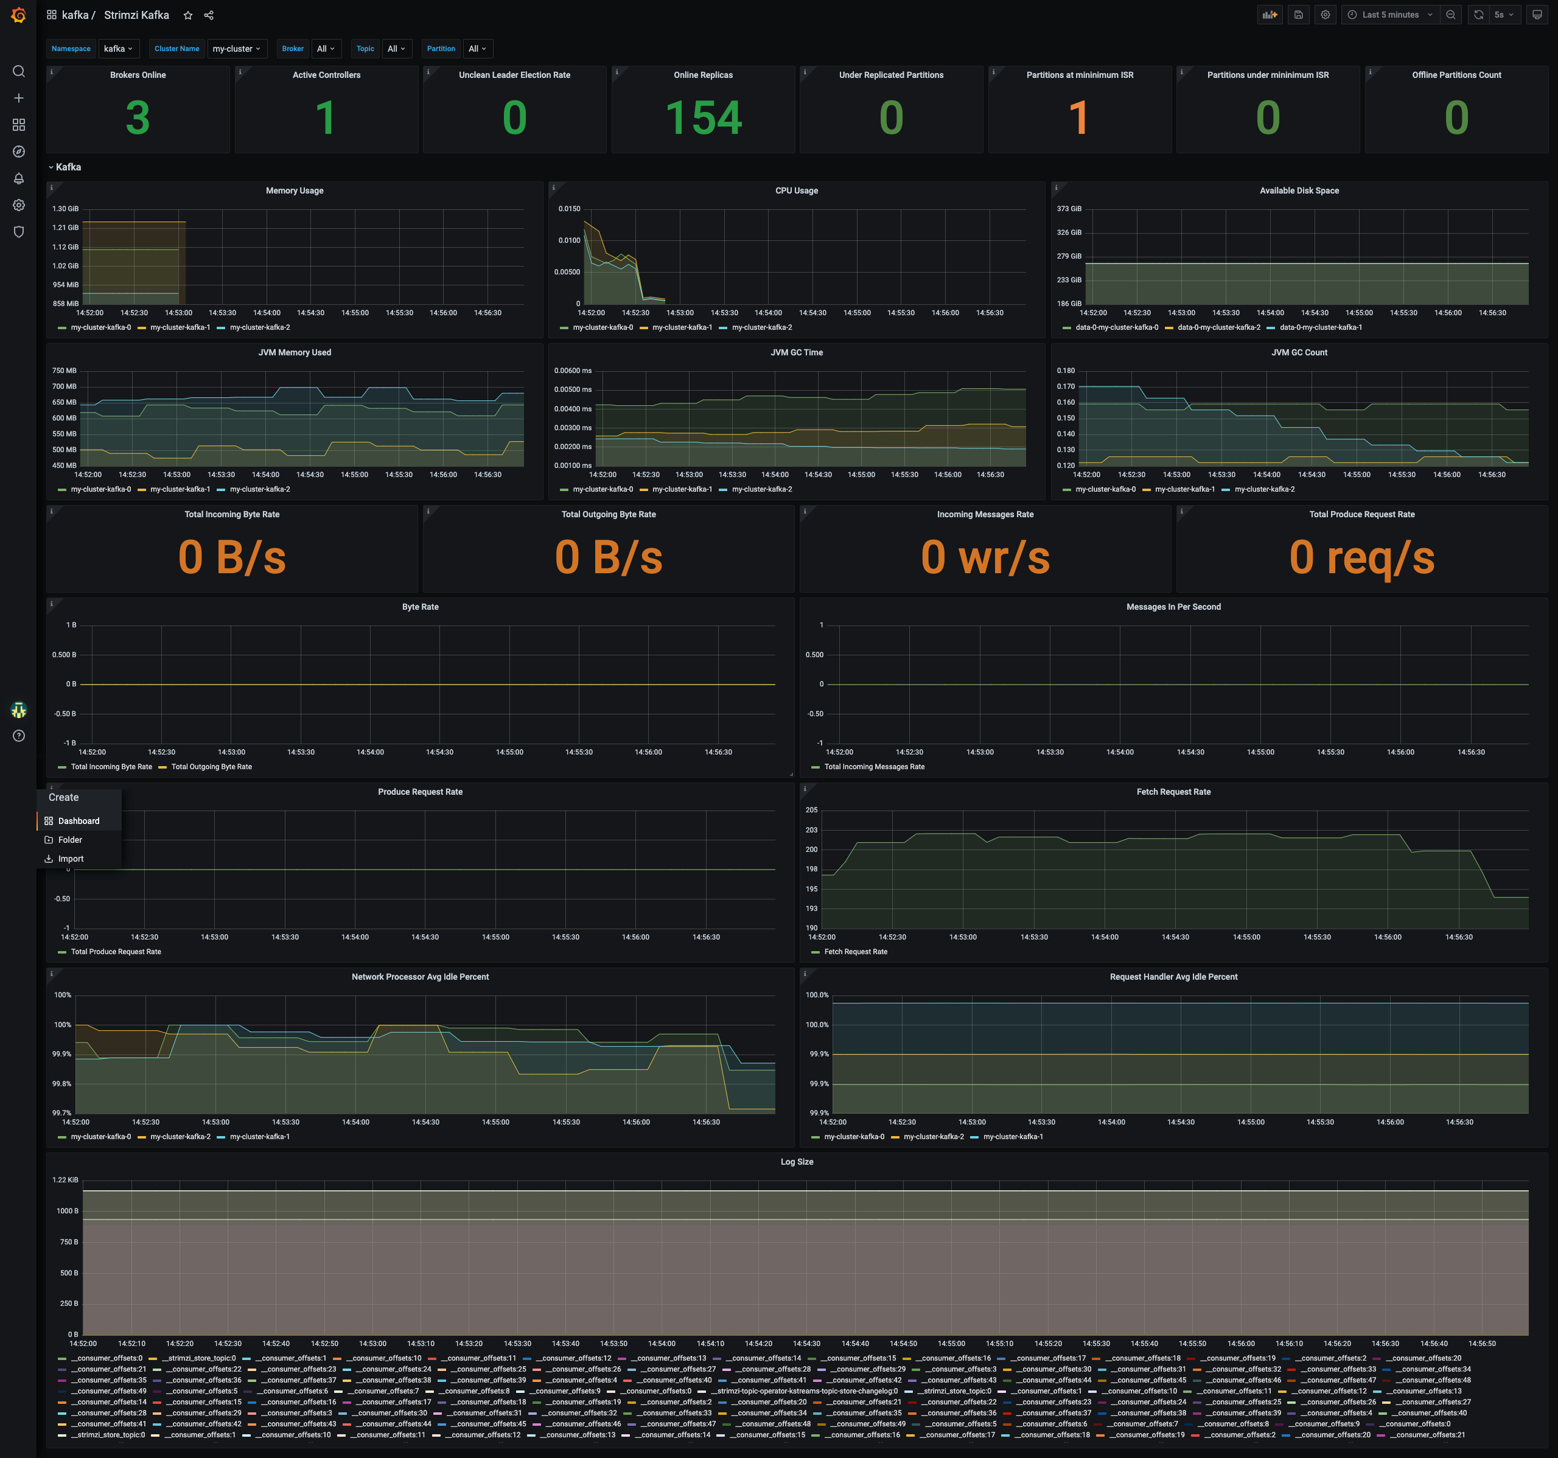Screen dimensions: 1558x1458
Task: Cycle view mode with the monitor icon
Action: [x=1537, y=15]
